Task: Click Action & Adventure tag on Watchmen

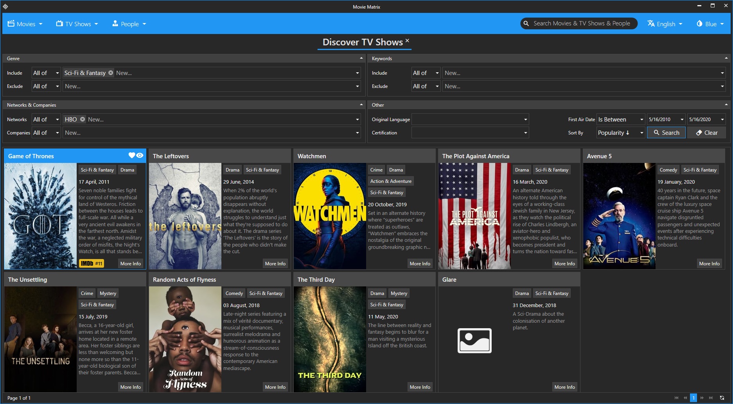Action: click(x=391, y=181)
